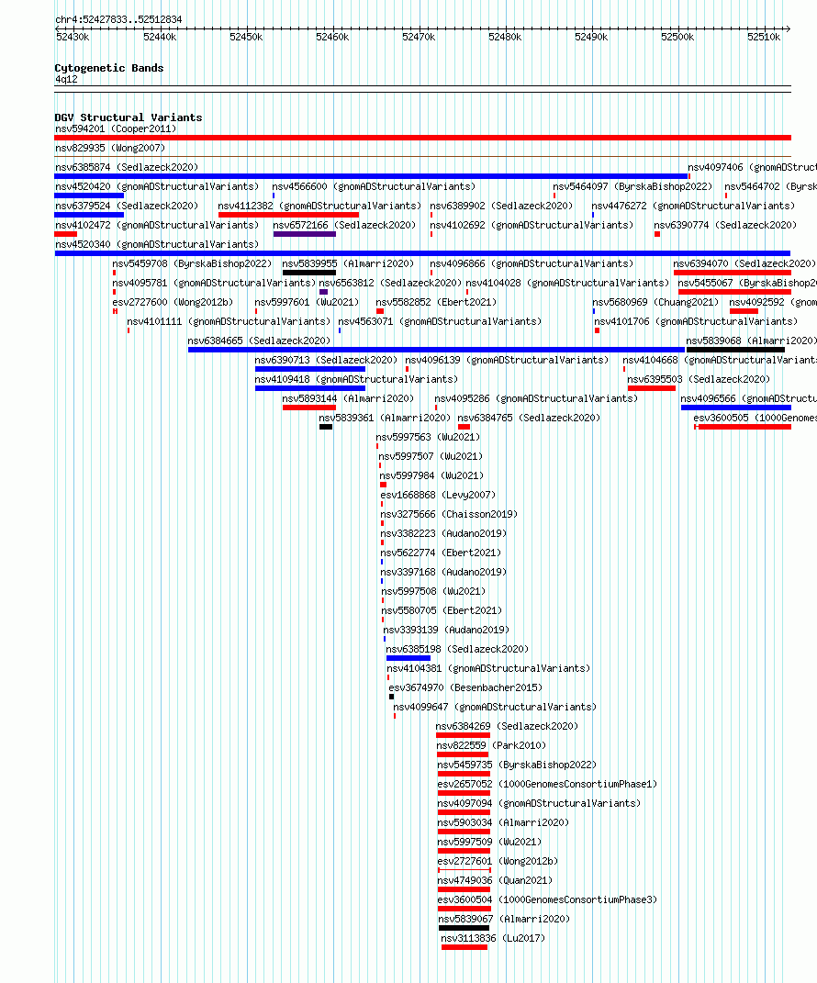This screenshot has width=817, height=983.
Task: Open esv3674970 (Besenbacher2015) label
Action: coord(465,687)
